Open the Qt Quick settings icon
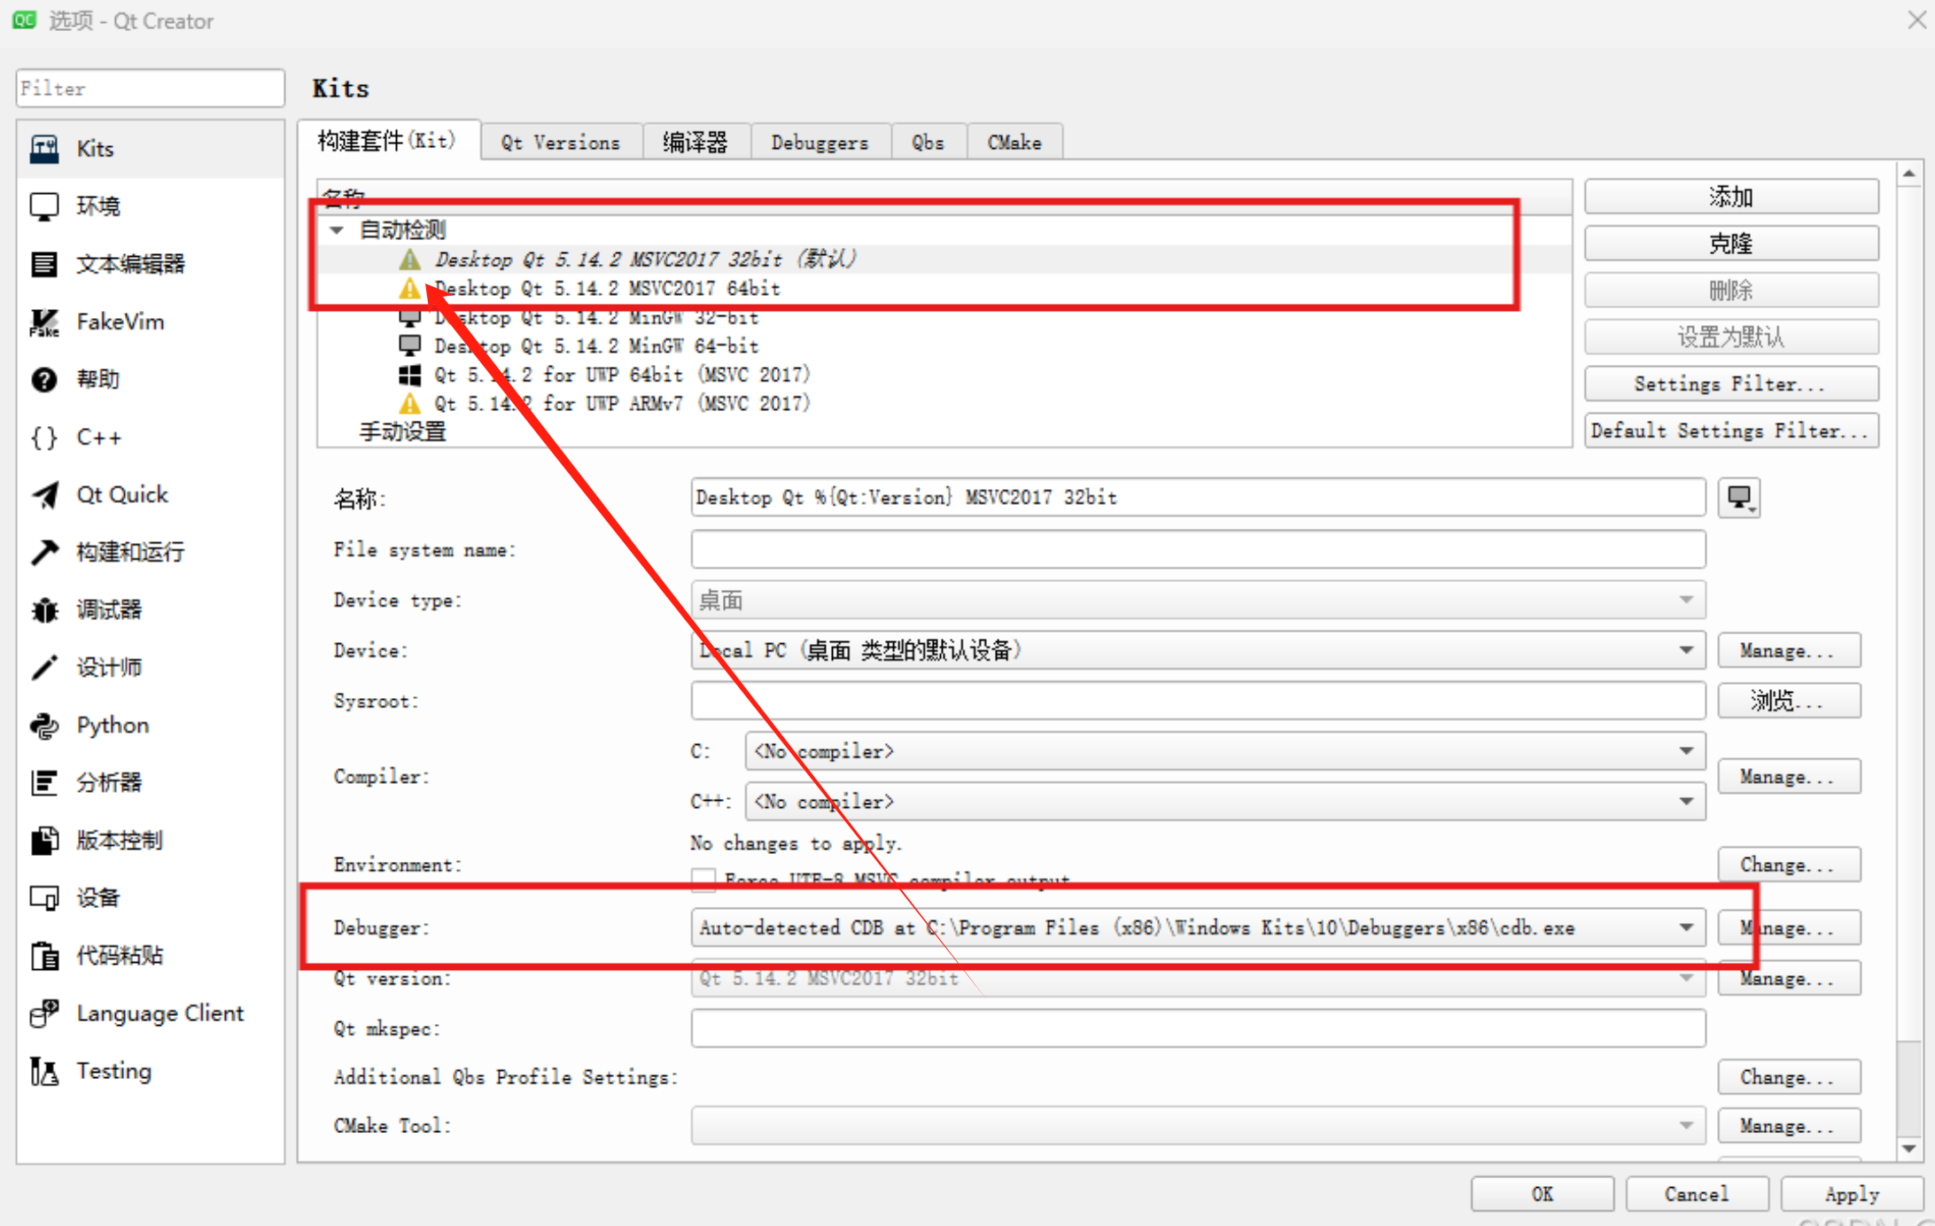 coord(44,495)
